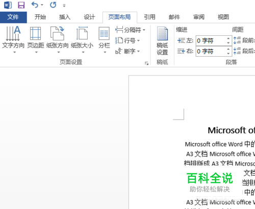Click the 段后 spacing-after icon
255x209 pixels.
click(237, 51)
